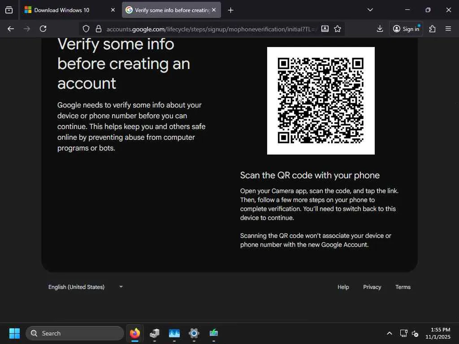Image resolution: width=459 pixels, height=344 pixels.
Task: Go forward one page
Action: (26, 29)
